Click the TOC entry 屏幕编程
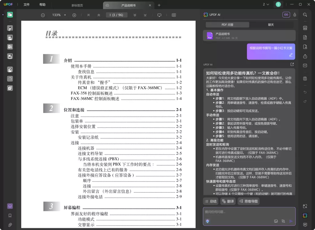The height and width of the screenshot is (230, 315). point(72,208)
